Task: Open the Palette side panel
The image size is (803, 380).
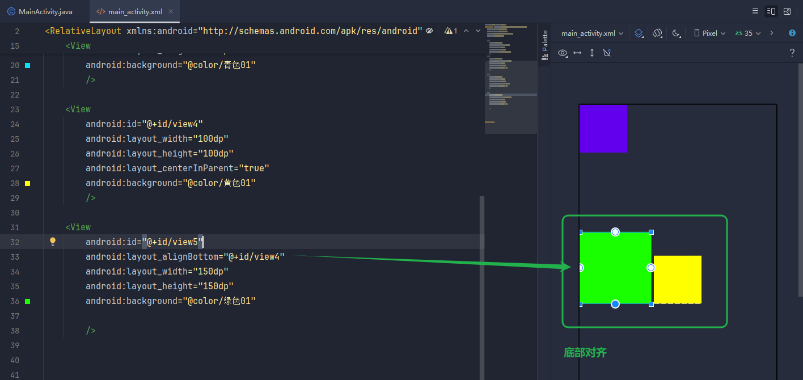Action: [x=545, y=45]
